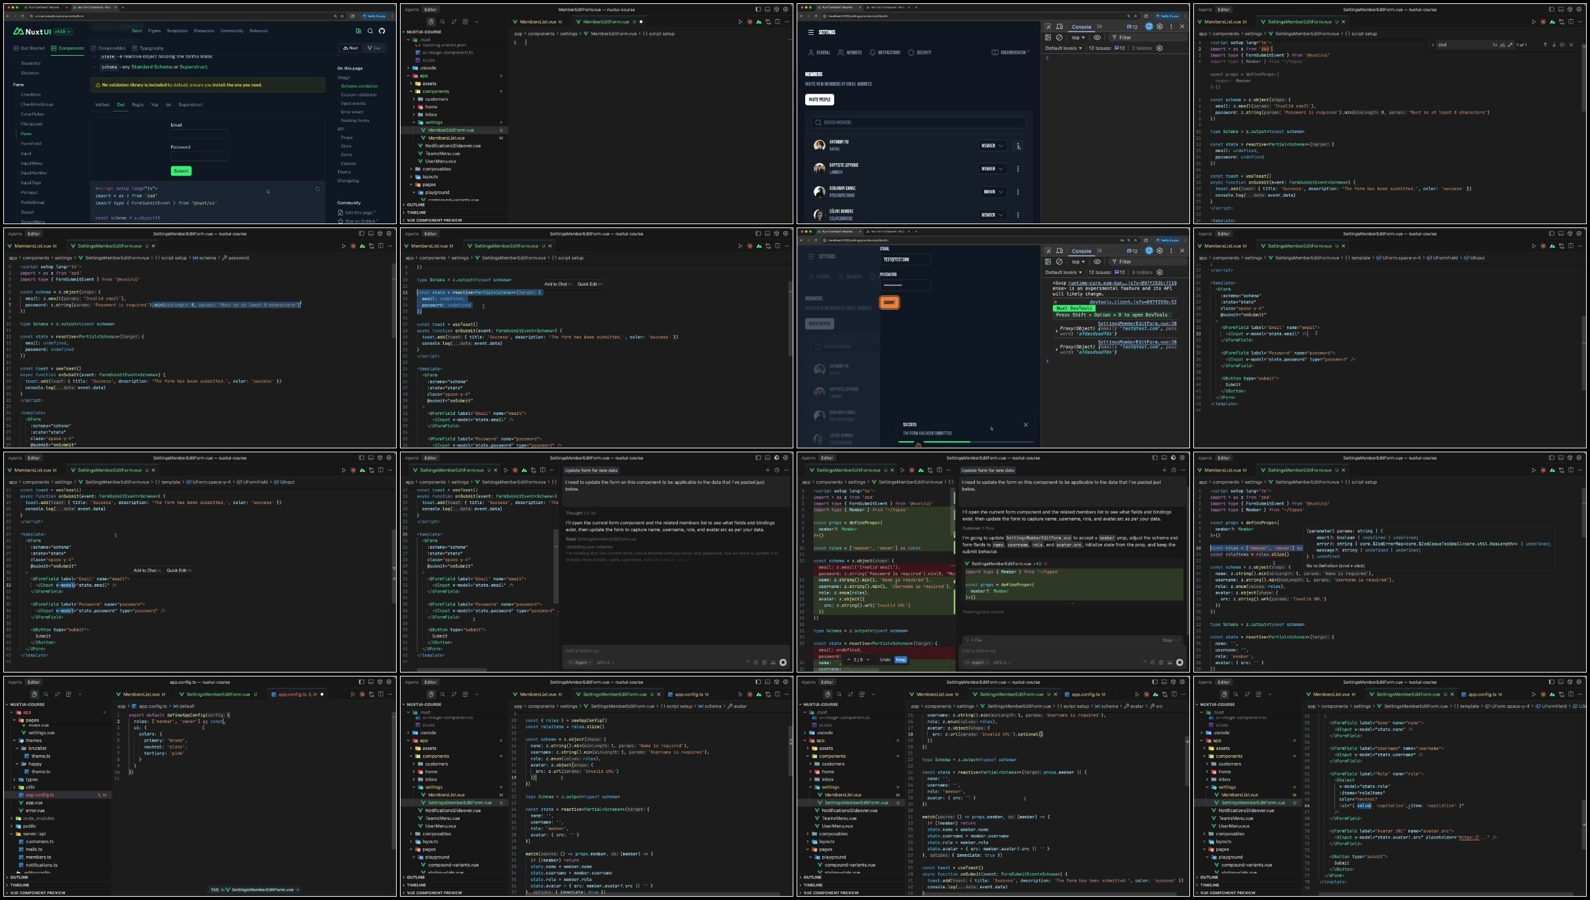Open DevTools settings via the gear icon
The height and width of the screenshot is (900, 1590).
point(1160,27)
